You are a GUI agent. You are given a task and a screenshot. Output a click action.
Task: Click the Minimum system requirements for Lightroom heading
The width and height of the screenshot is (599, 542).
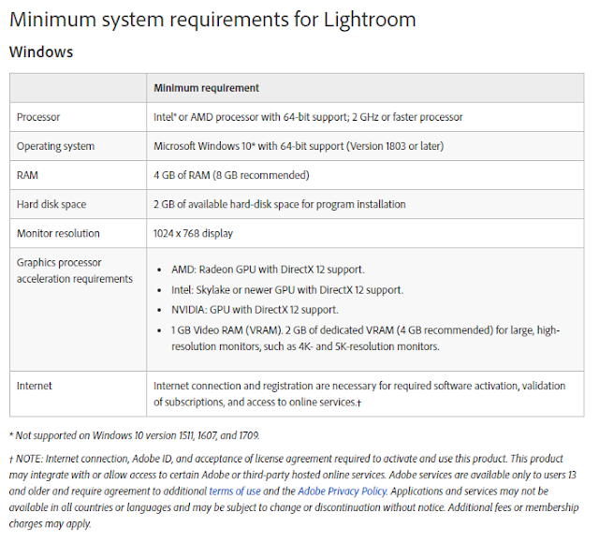tap(212, 19)
